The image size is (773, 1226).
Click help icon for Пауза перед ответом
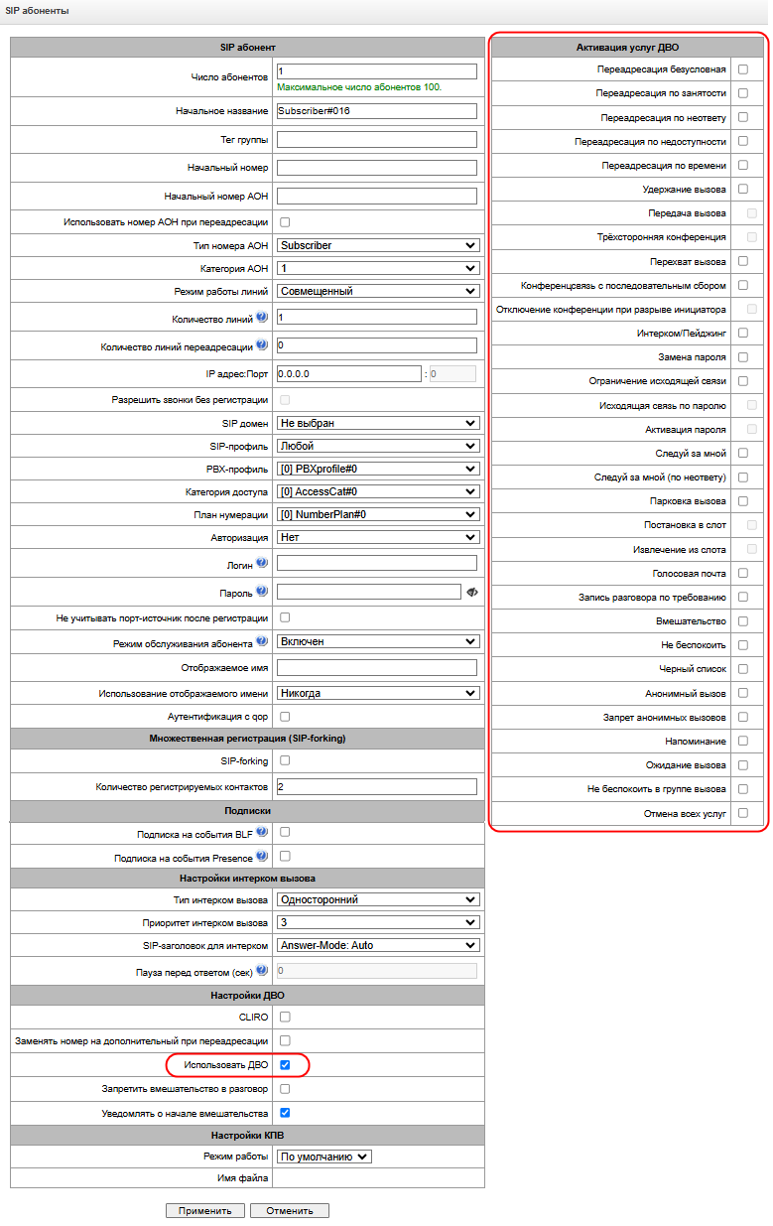(262, 970)
